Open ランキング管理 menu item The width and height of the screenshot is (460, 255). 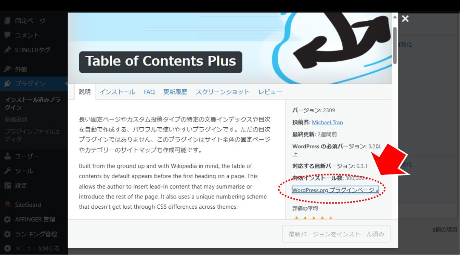36,234
